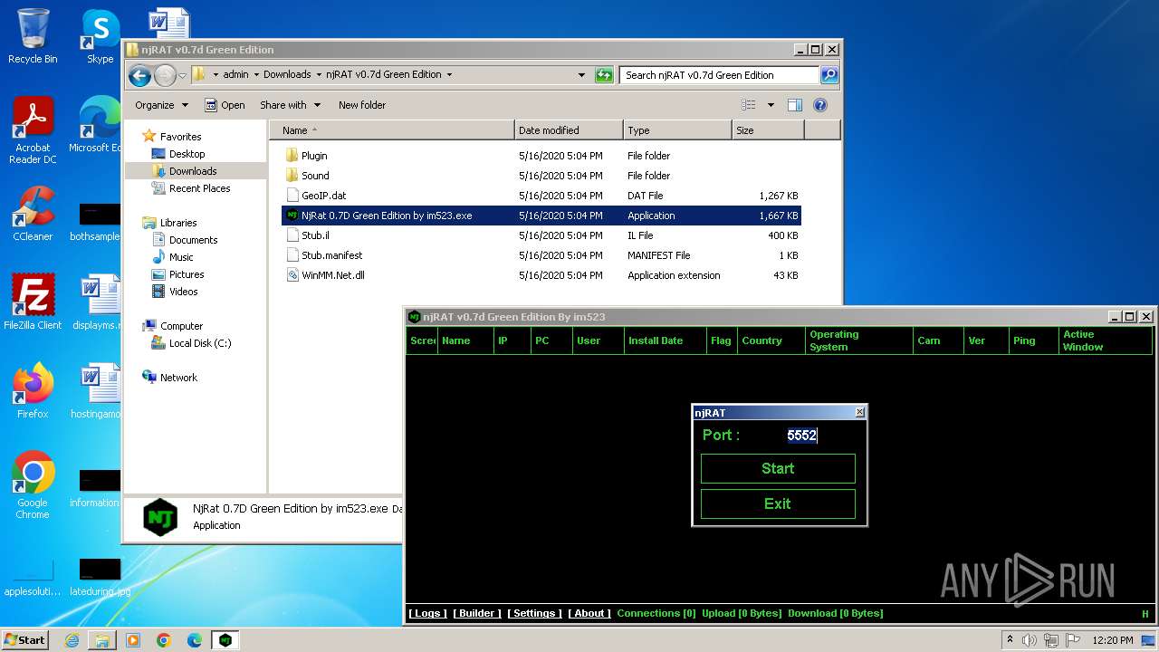Open recent pages dropdown next to Forward
Screen dimensions: 1159x652
pyautogui.click(x=182, y=75)
